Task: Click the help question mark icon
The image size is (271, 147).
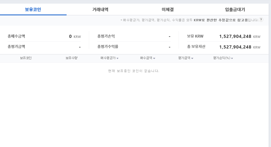Action: tap(261, 20)
